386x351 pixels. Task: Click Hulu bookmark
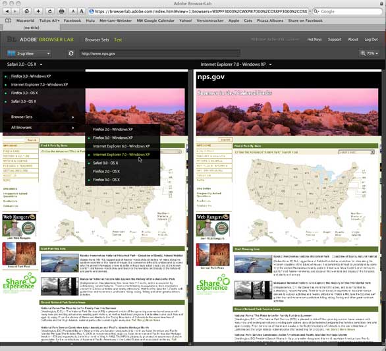point(90,20)
